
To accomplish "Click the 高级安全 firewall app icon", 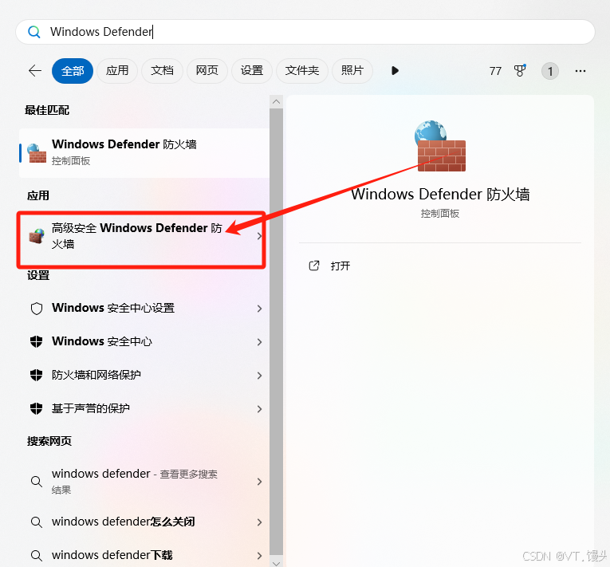I will (x=37, y=236).
